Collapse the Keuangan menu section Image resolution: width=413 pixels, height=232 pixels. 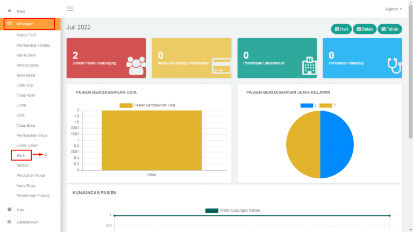pyautogui.click(x=30, y=24)
